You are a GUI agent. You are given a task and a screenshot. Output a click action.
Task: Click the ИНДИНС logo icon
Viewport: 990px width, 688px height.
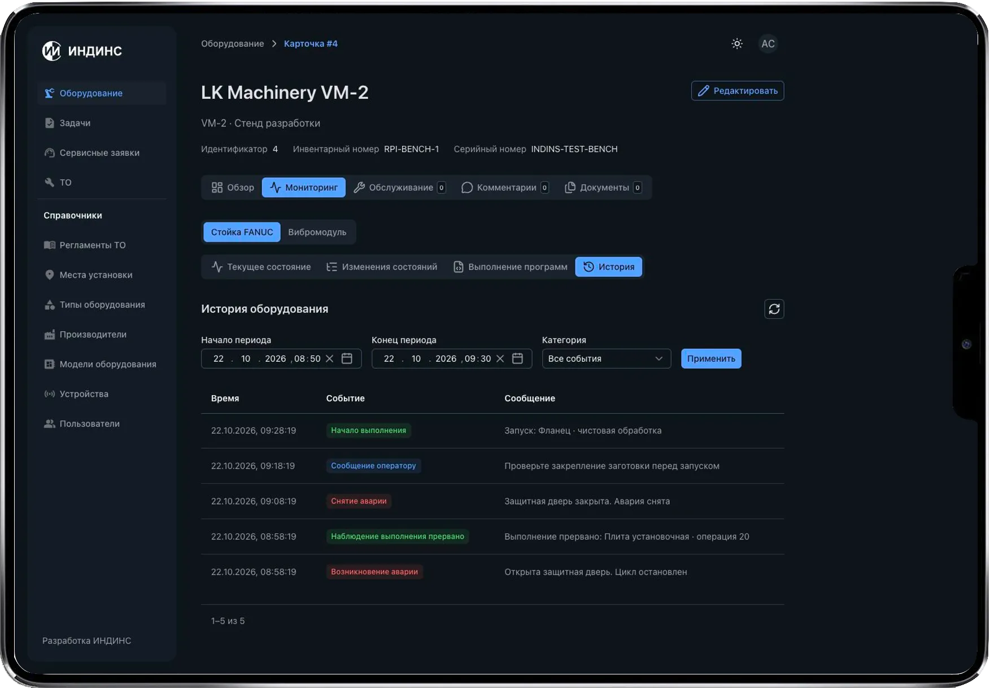(x=51, y=51)
